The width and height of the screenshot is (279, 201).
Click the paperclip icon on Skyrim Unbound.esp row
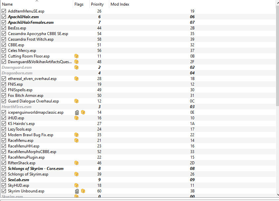coord(77,191)
